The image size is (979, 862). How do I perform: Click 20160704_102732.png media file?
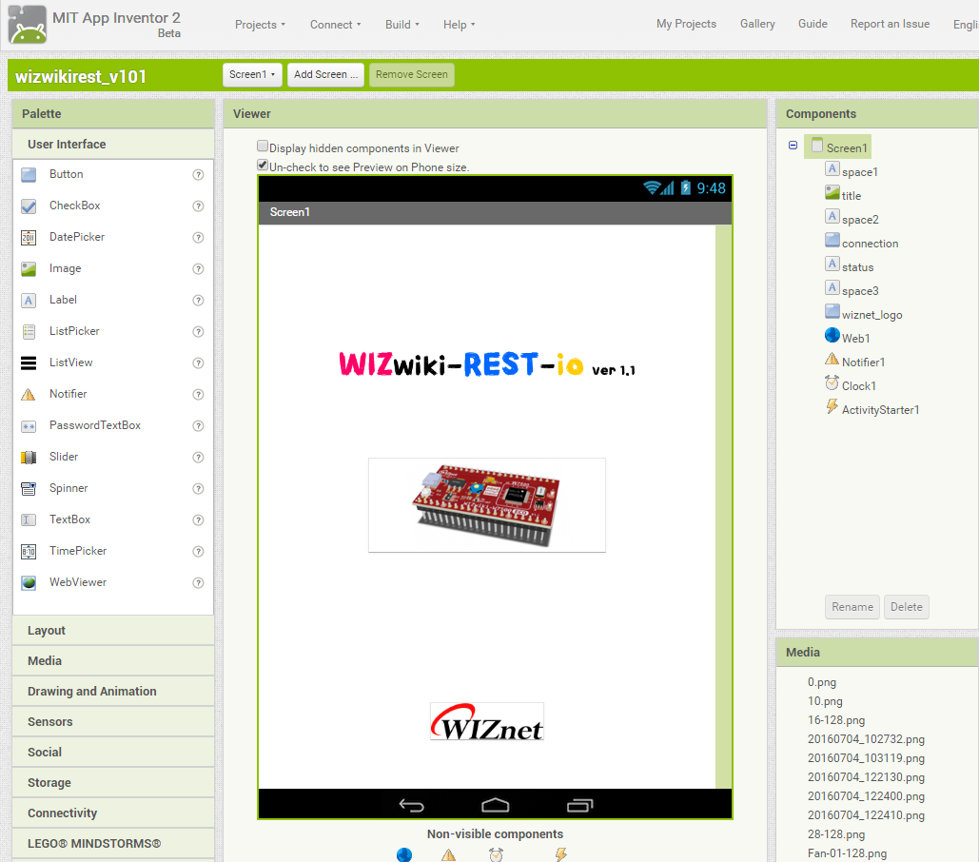coord(866,739)
